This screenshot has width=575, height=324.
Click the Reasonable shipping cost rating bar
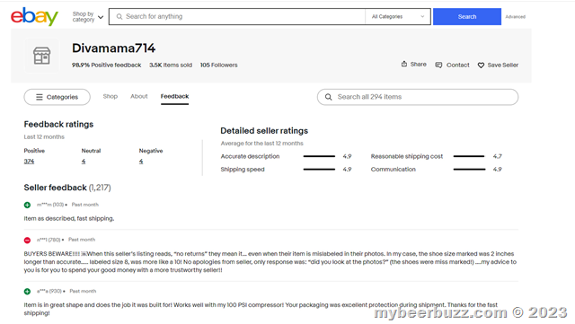469,156
